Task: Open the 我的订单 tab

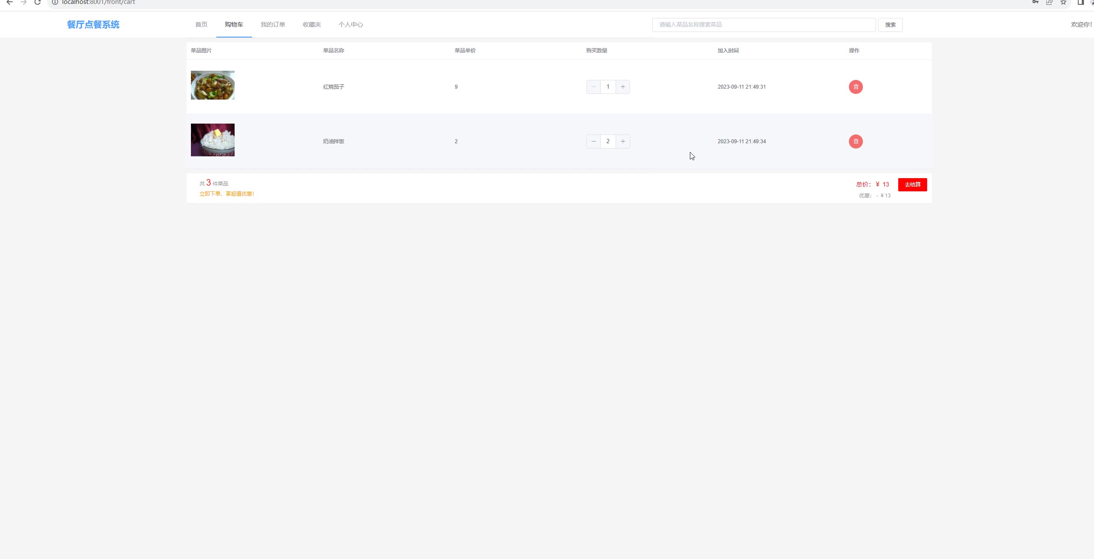Action: (273, 24)
